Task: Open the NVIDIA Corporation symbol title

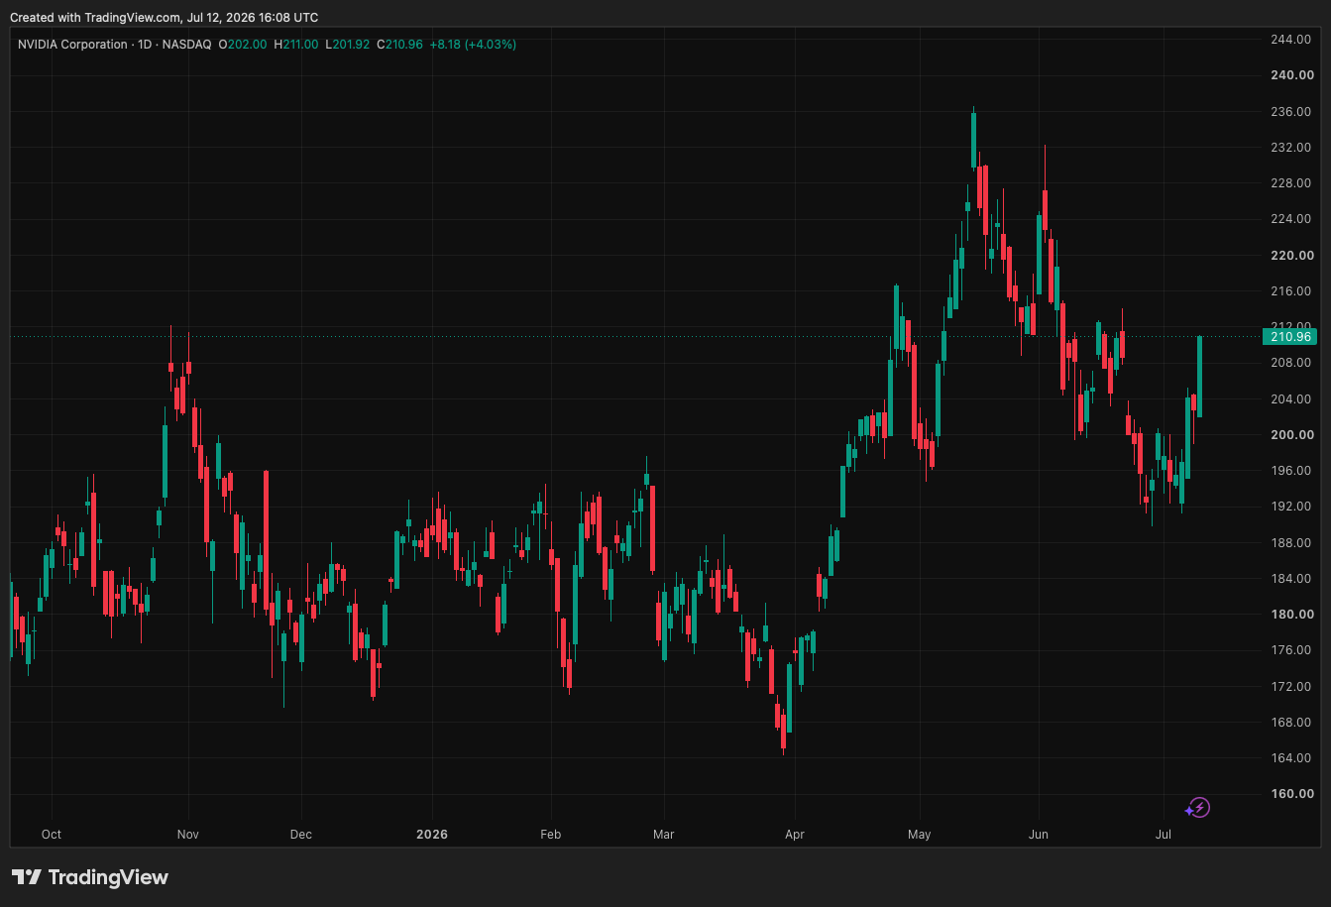Action: coord(72,44)
